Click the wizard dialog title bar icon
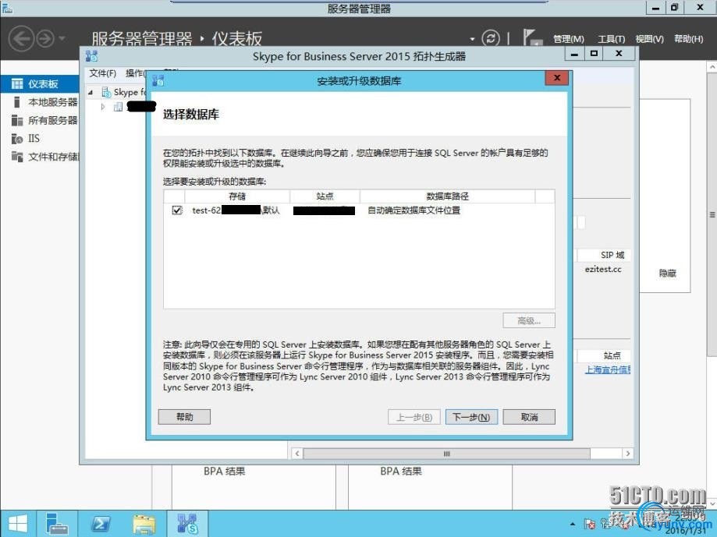The image size is (717, 537). pyautogui.click(x=158, y=81)
